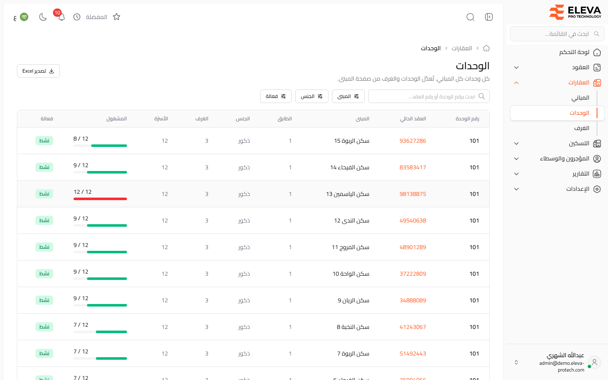The image size is (608, 380).
Task: Open the search magnifier in top bar
Action: (x=470, y=17)
